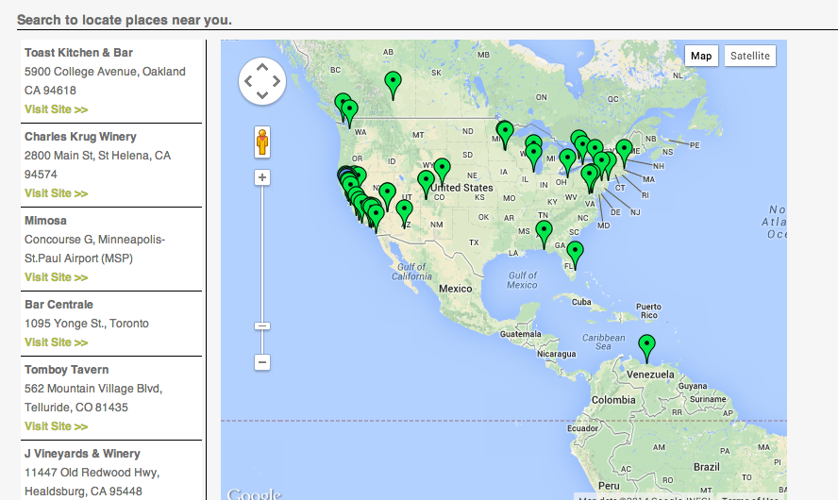Click the green marker in Venezuela
Screen dimensions: 838x500
646,346
